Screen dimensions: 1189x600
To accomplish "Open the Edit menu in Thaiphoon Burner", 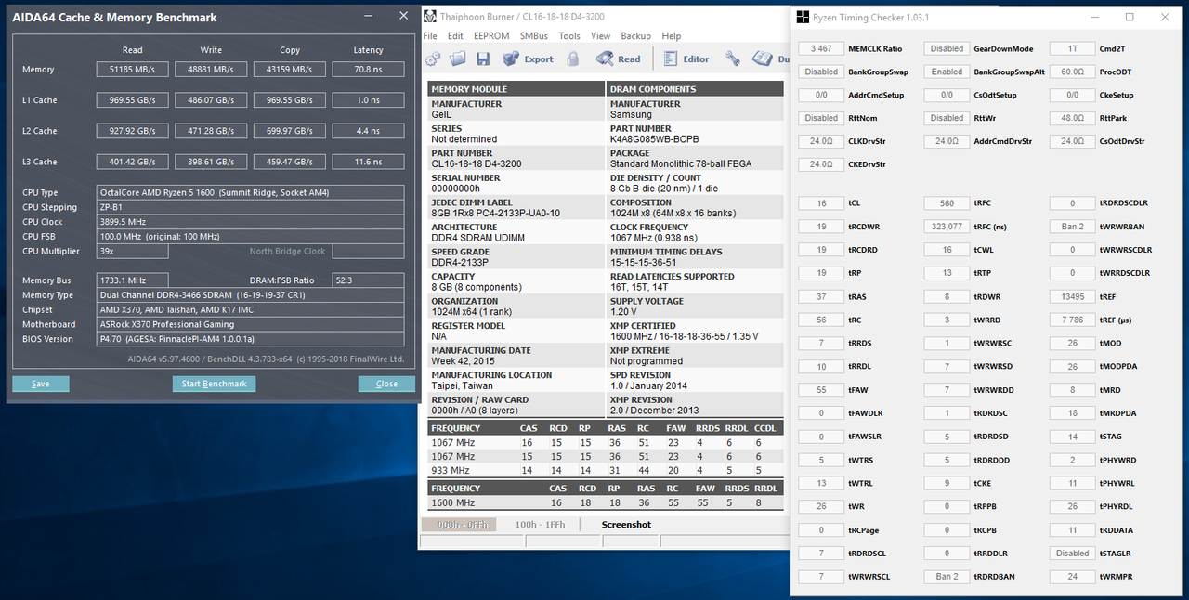I will [455, 35].
